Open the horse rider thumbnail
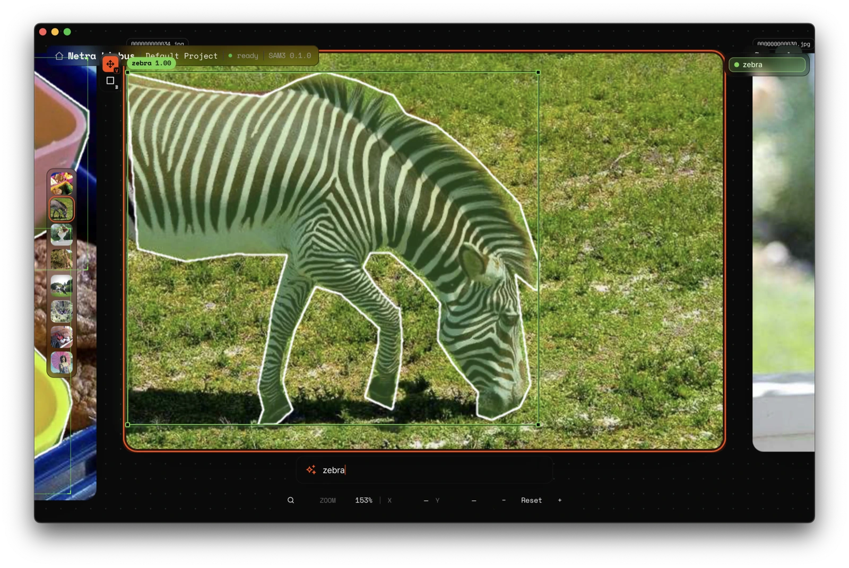Image resolution: width=849 pixels, height=568 pixels. point(62,285)
